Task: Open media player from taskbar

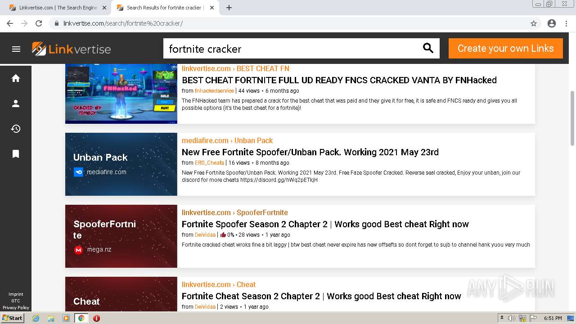Action: (x=66, y=318)
